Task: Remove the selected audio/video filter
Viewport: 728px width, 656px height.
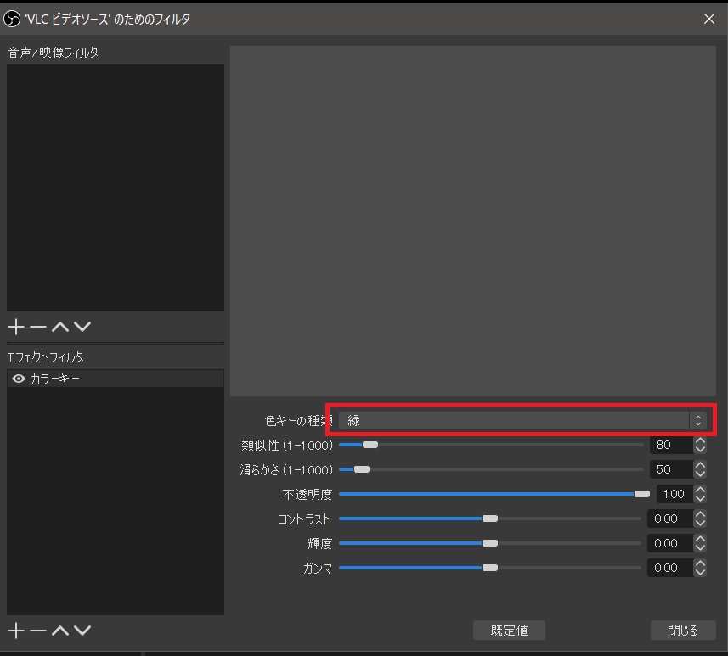Action: [x=37, y=326]
